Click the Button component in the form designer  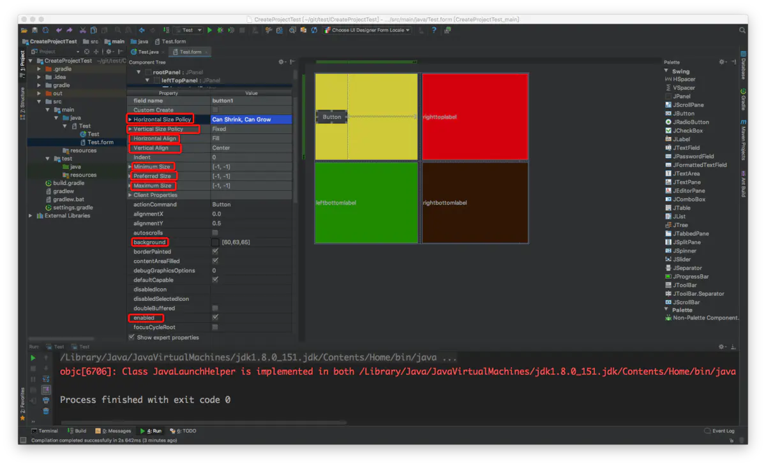[x=332, y=117]
